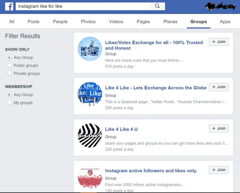240x193 pixels.
Task: Join Instagram active followers and likes group
Action: [218, 170]
